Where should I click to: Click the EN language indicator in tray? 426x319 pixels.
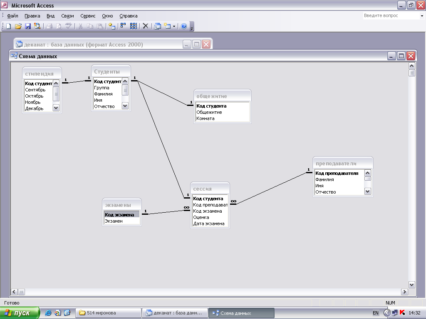point(376,313)
